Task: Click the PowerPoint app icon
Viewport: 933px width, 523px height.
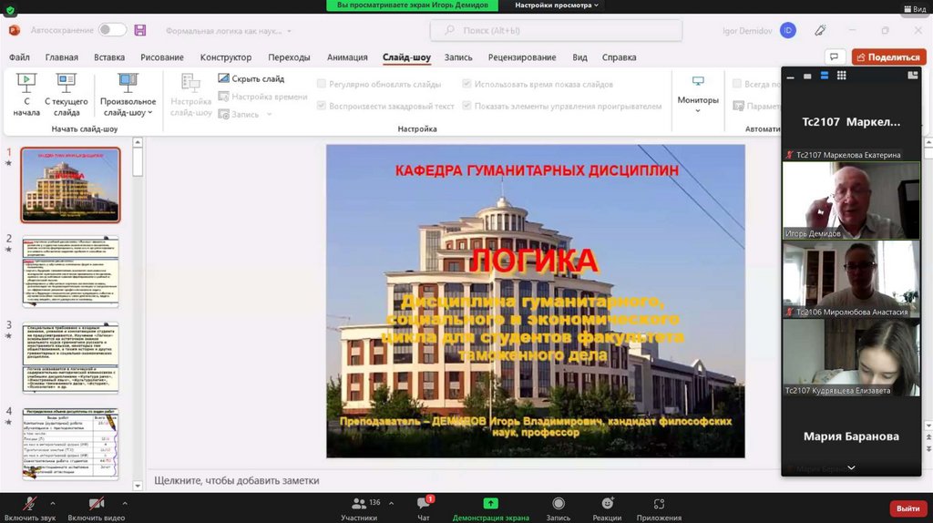Action: [x=15, y=30]
